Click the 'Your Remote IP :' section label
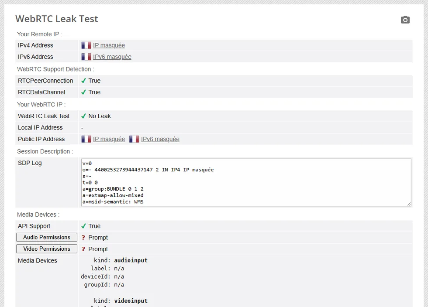The width and height of the screenshot is (428, 307). [40, 34]
